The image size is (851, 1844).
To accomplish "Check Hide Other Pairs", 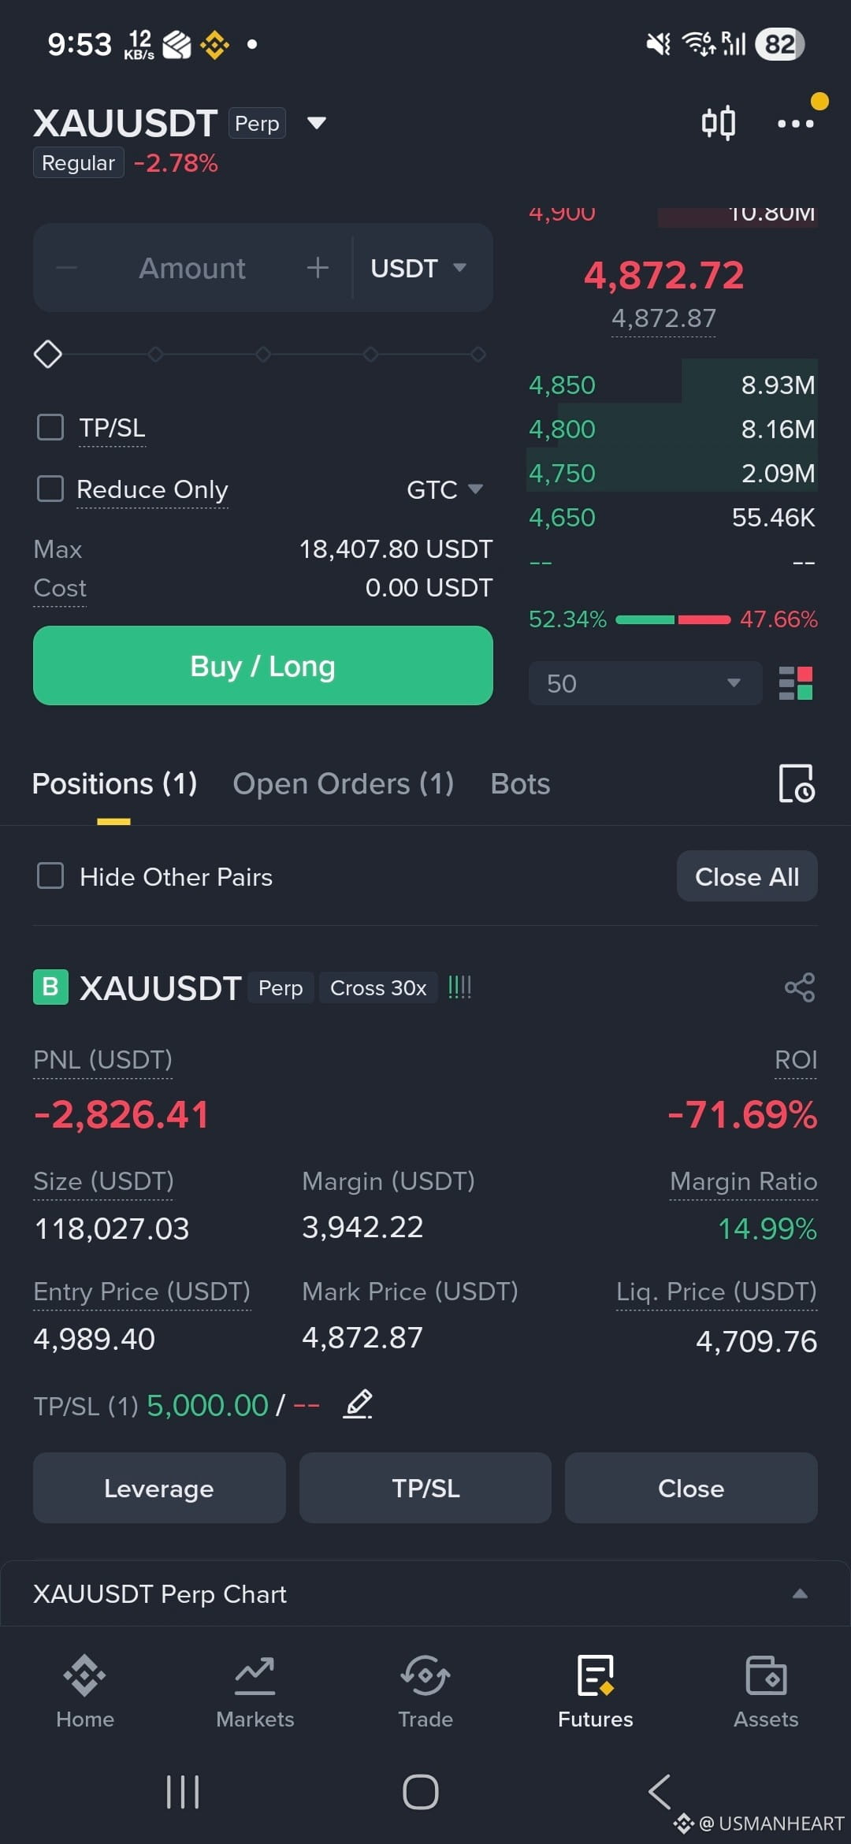I will pyautogui.click(x=50, y=876).
